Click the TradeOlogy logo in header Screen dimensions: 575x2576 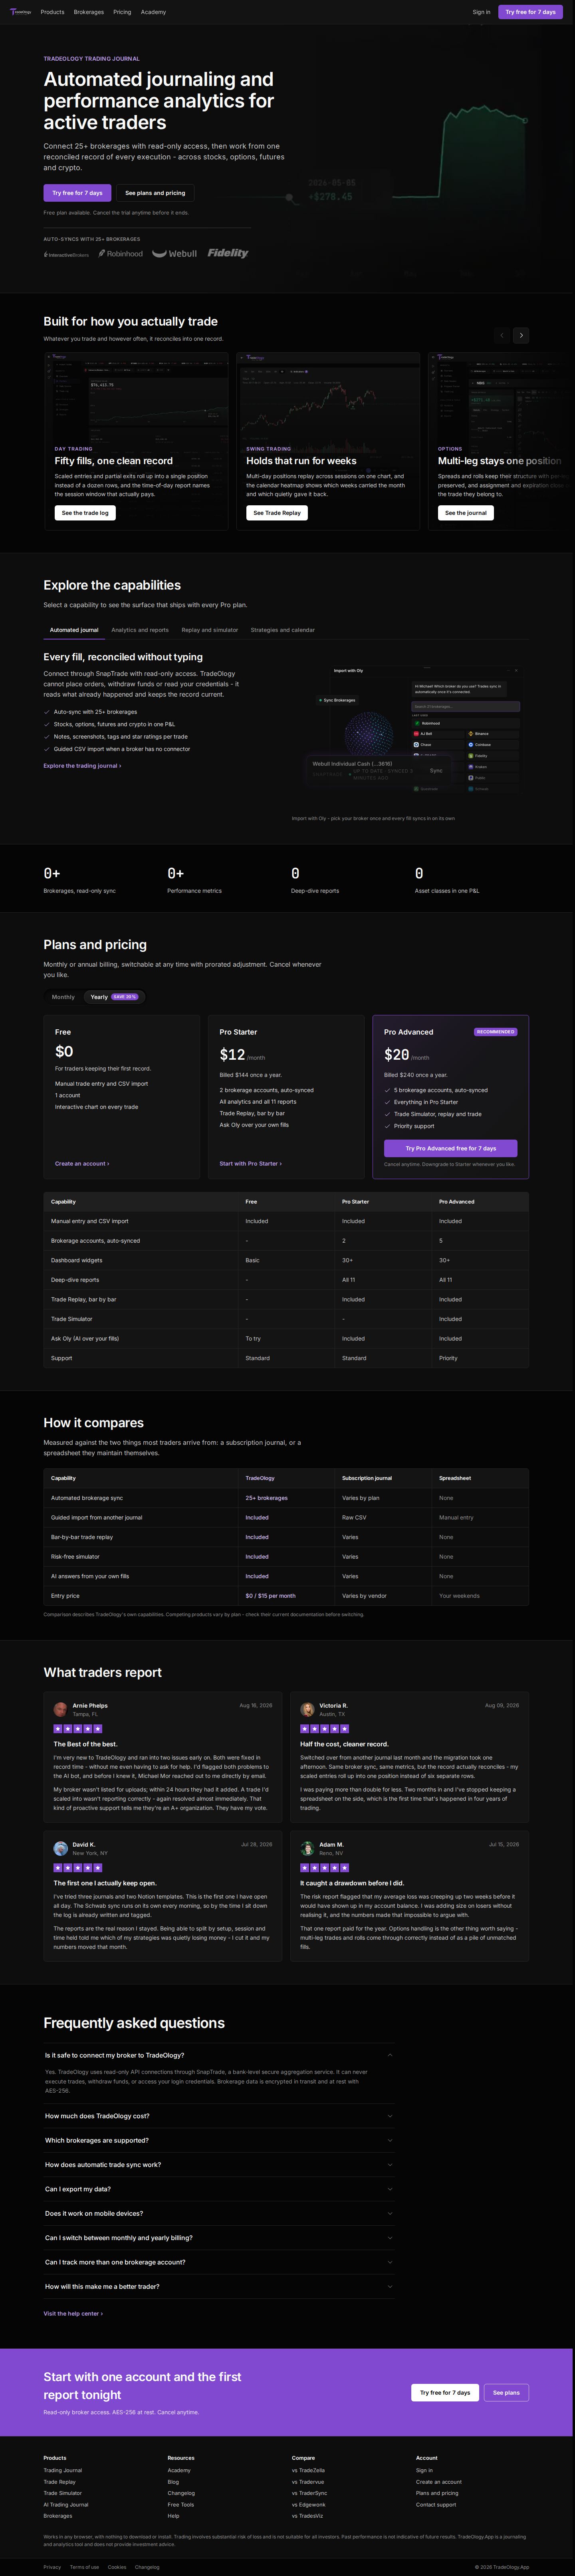pos(20,12)
